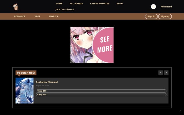Open Advanced search link
Viewport: 184px width, 115px height.
(166, 7)
